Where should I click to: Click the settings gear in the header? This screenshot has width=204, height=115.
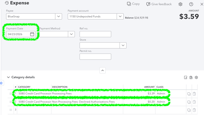180,4
